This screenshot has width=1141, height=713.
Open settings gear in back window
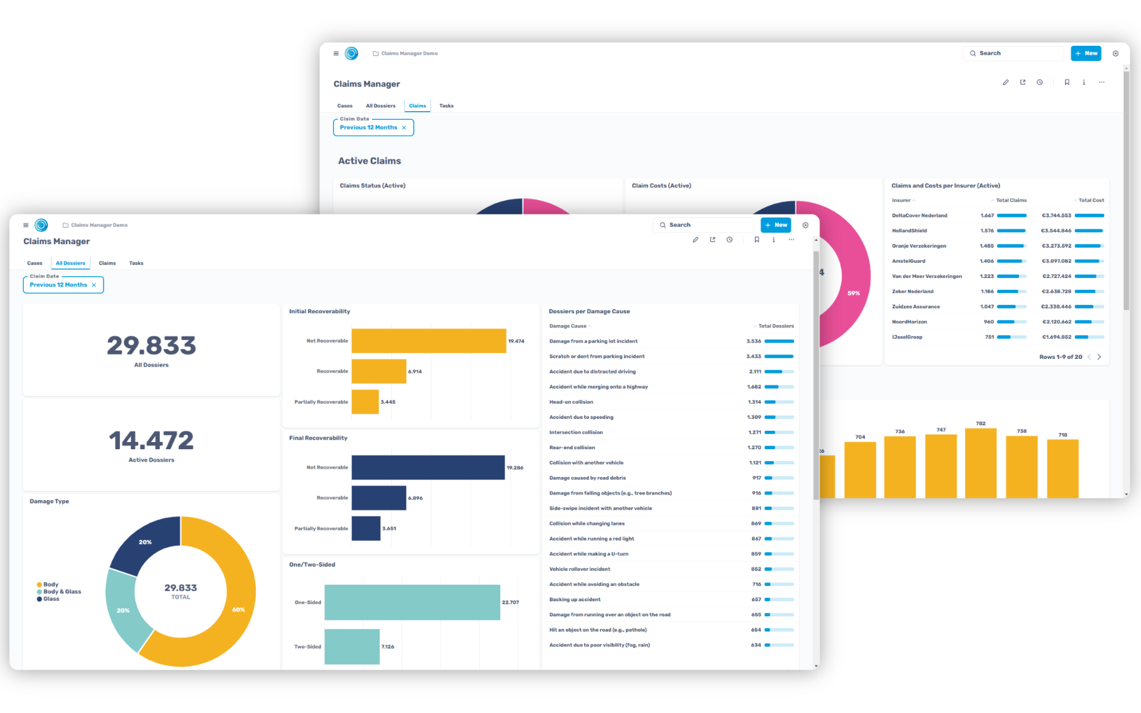pyautogui.click(x=1115, y=53)
